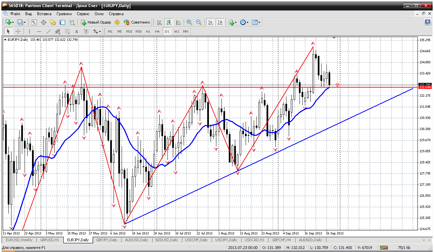The image size is (434, 252).
Task: Expand the Profiles dropdown arrow
Action: [x=25, y=22]
